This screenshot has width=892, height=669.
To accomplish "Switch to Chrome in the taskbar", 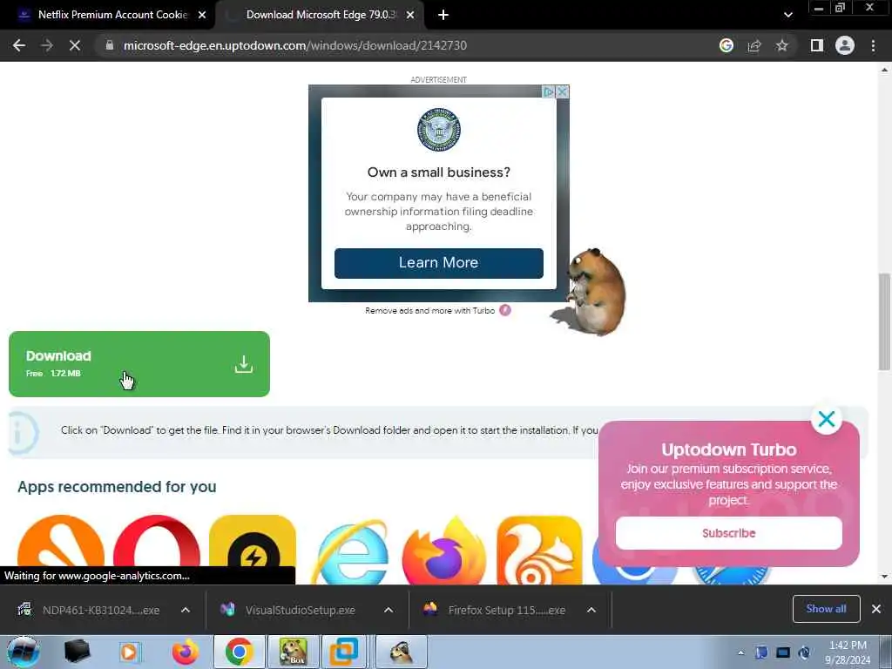I will click(x=239, y=652).
